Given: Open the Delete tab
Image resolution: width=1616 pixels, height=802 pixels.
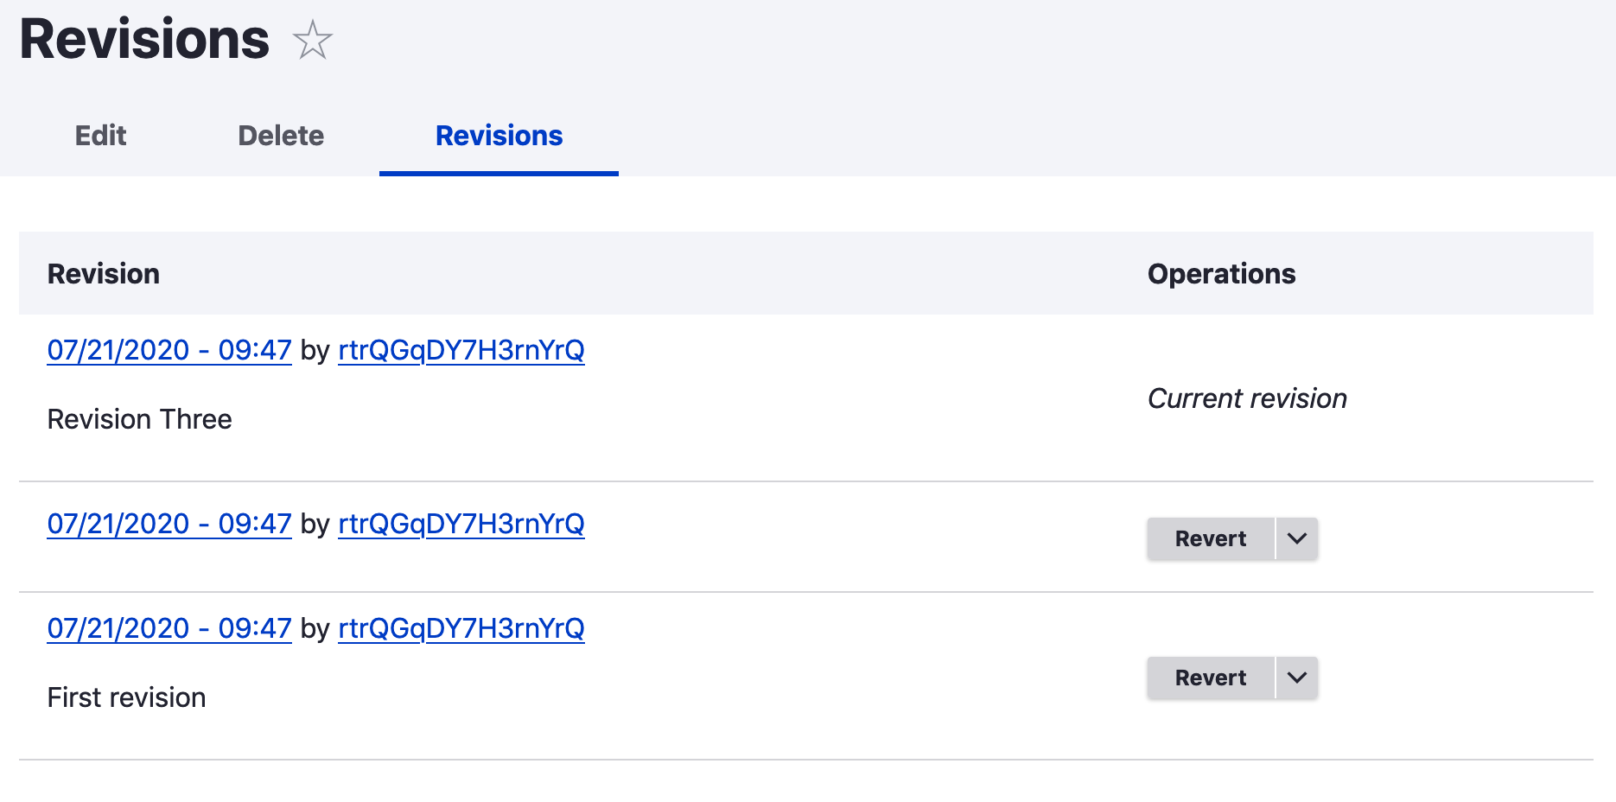Looking at the screenshot, I should 280,136.
